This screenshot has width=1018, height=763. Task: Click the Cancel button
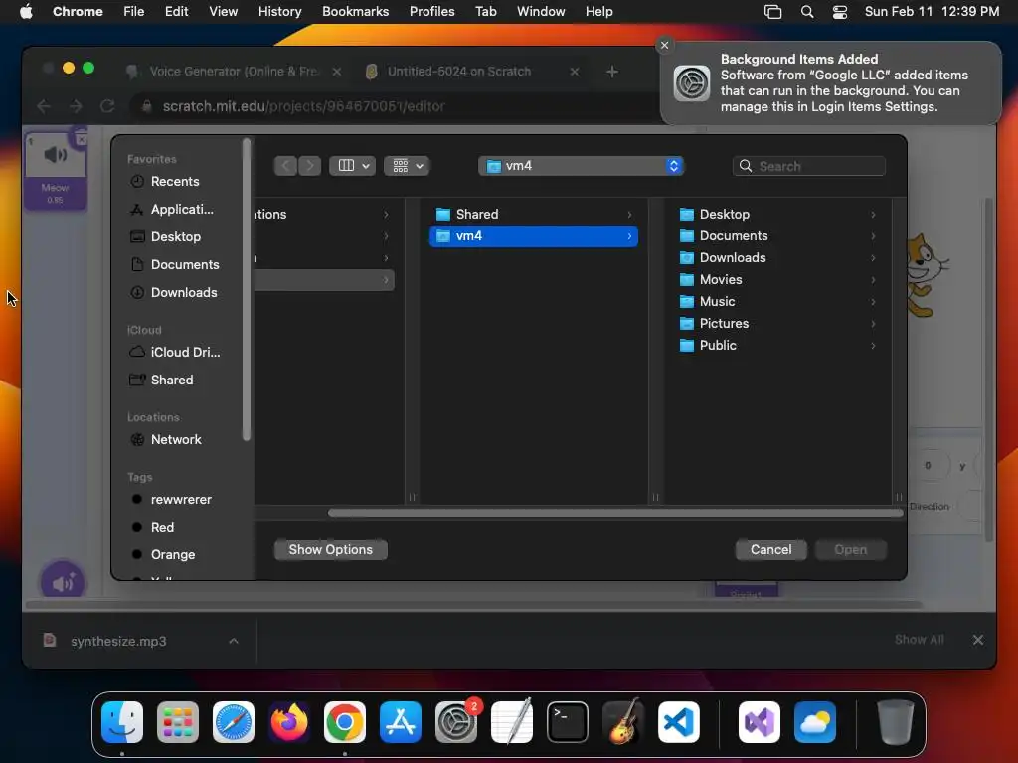tap(770, 550)
